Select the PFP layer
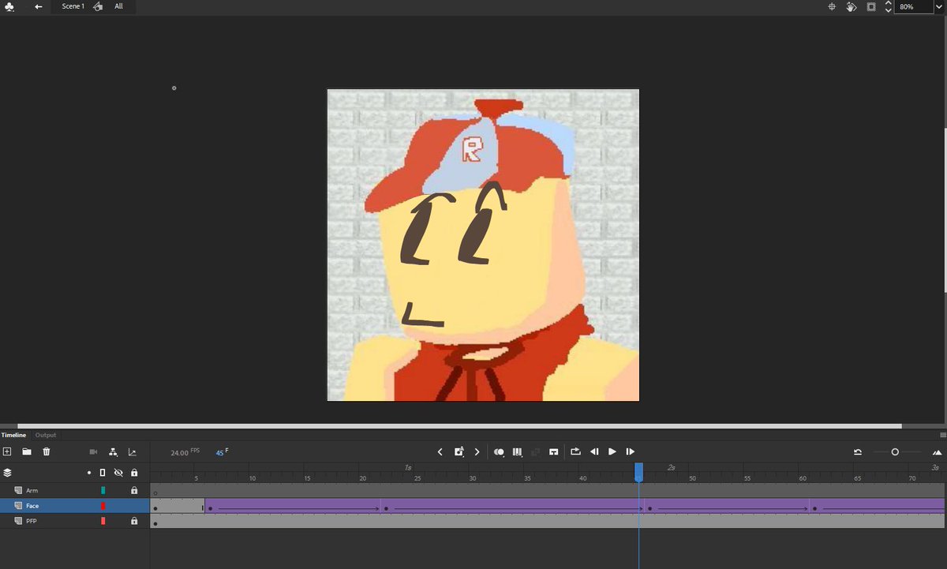 click(x=75, y=521)
